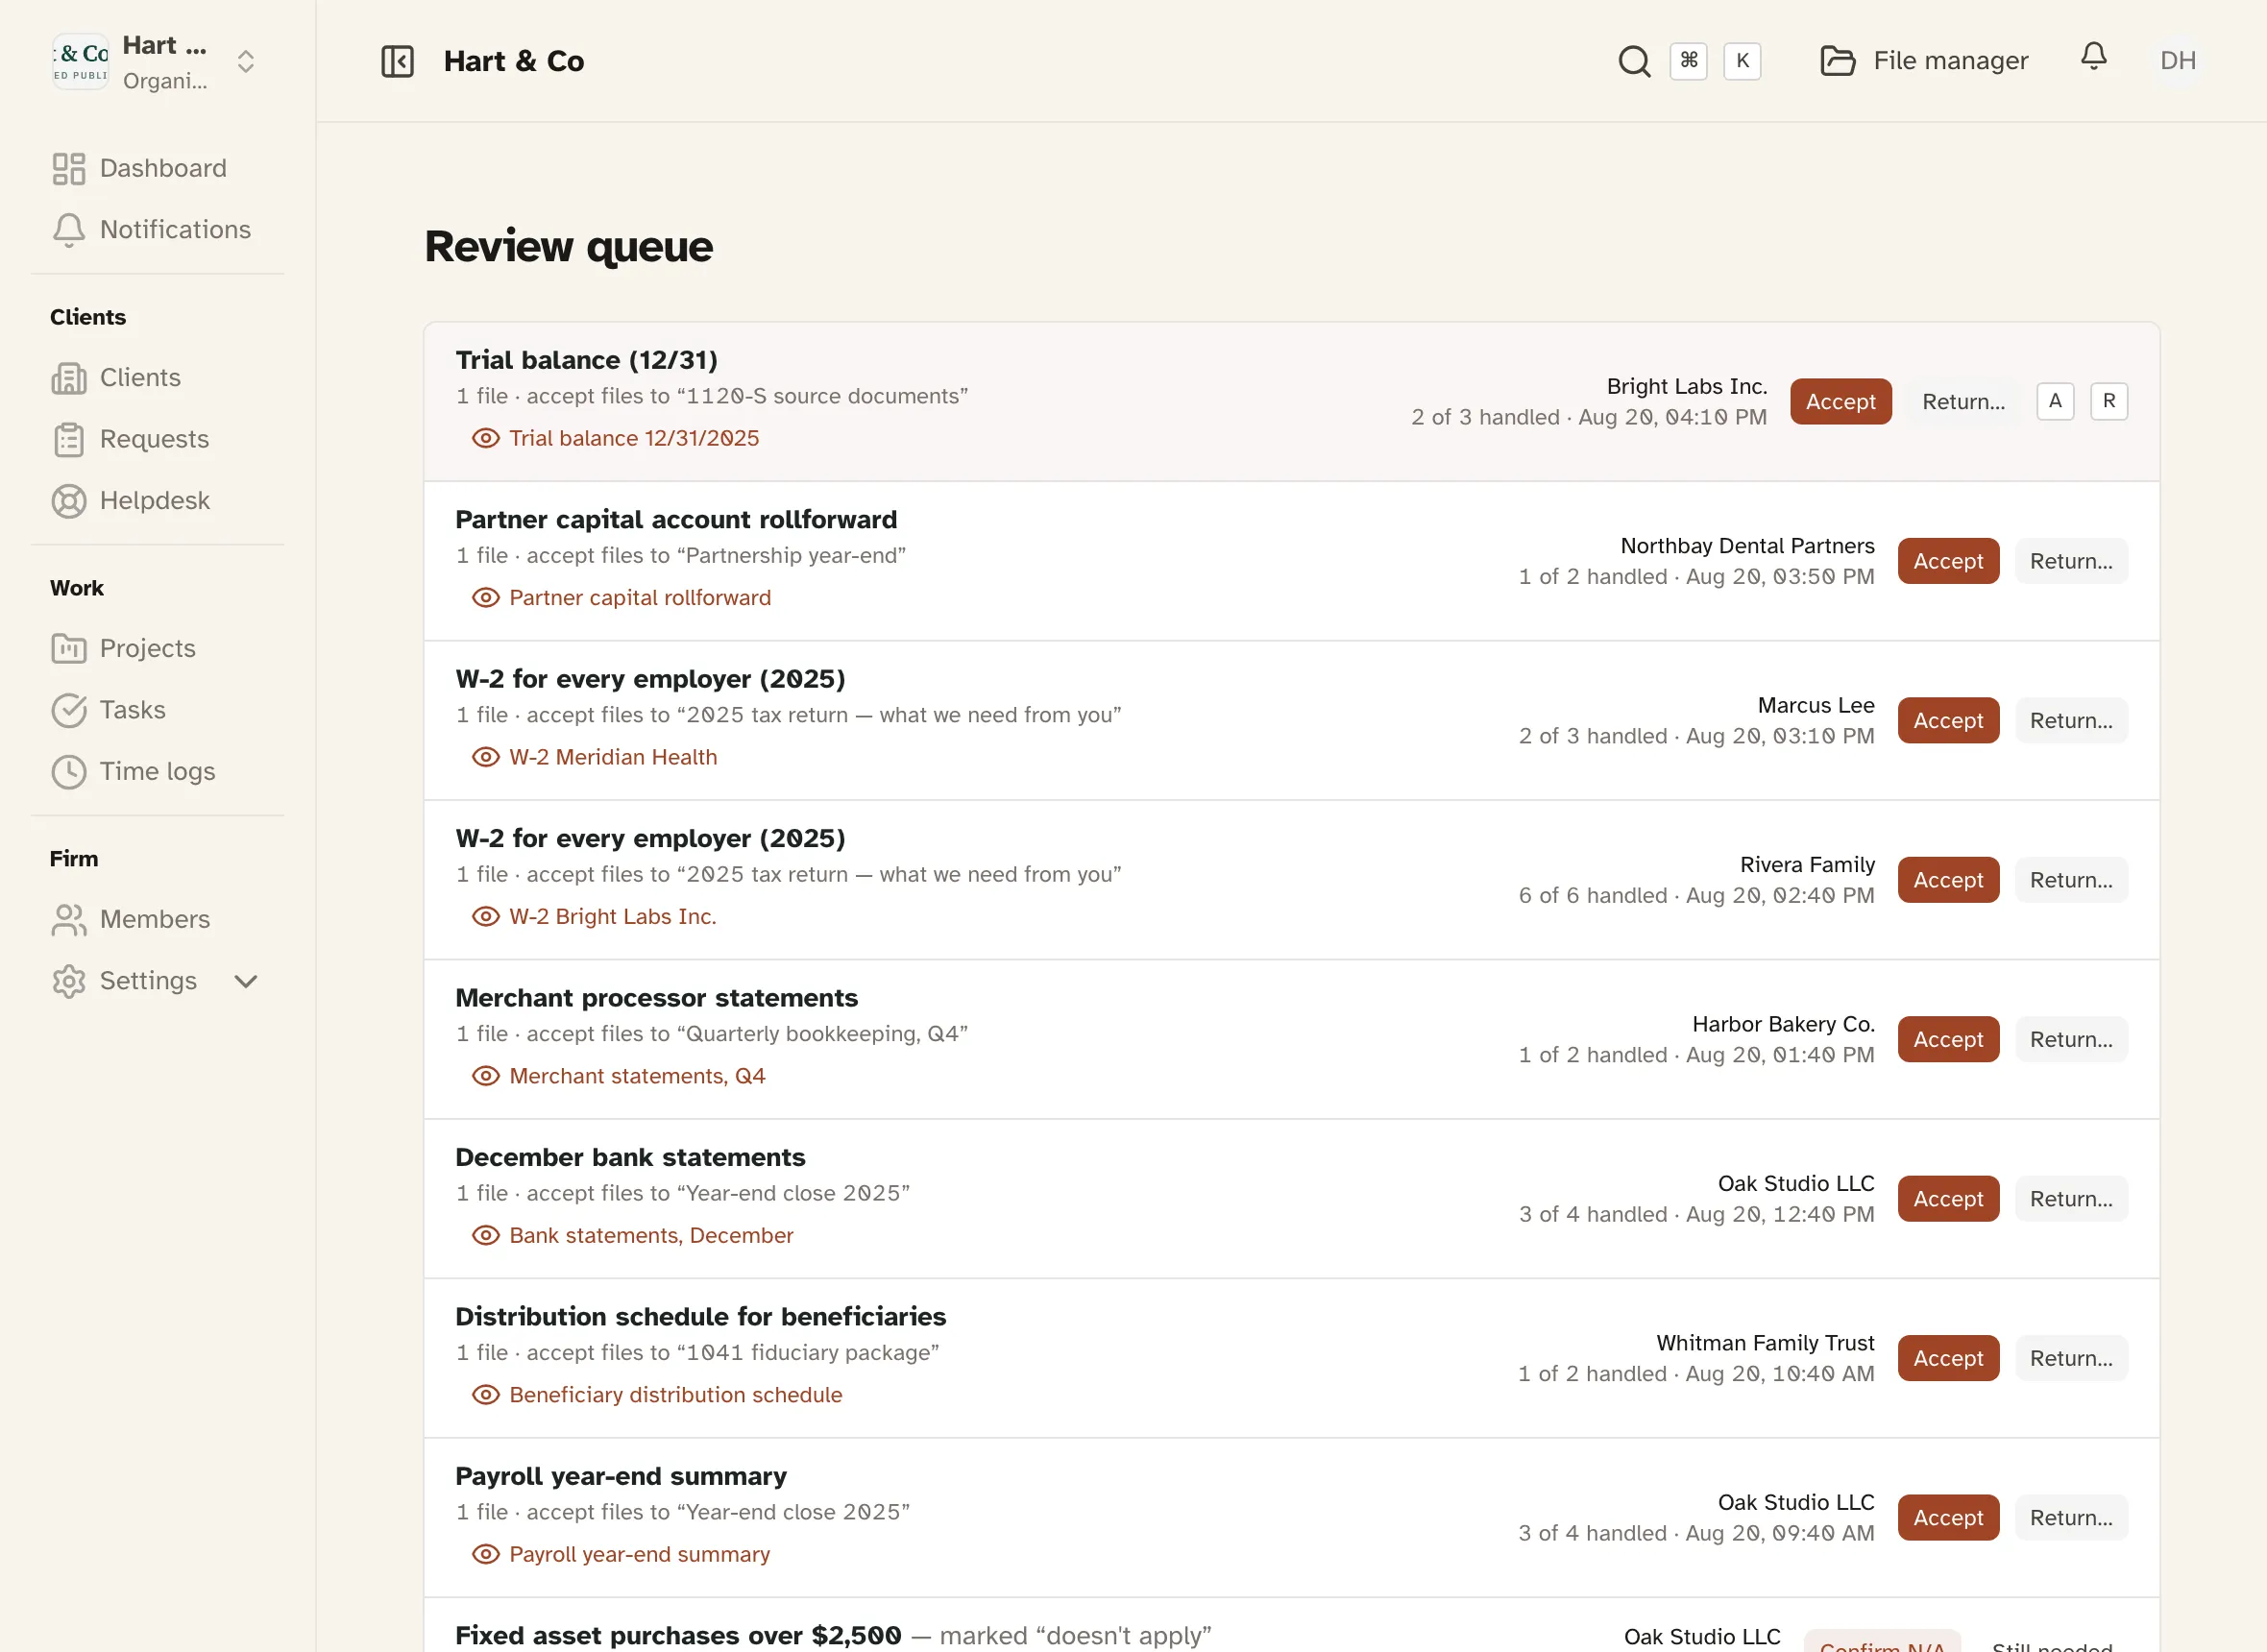Click Hart & Co header breadcrumb

click(514, 61)
